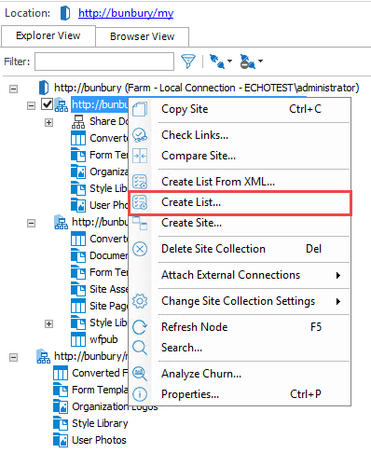Collapse the checked site collection node

coord(31,105)
